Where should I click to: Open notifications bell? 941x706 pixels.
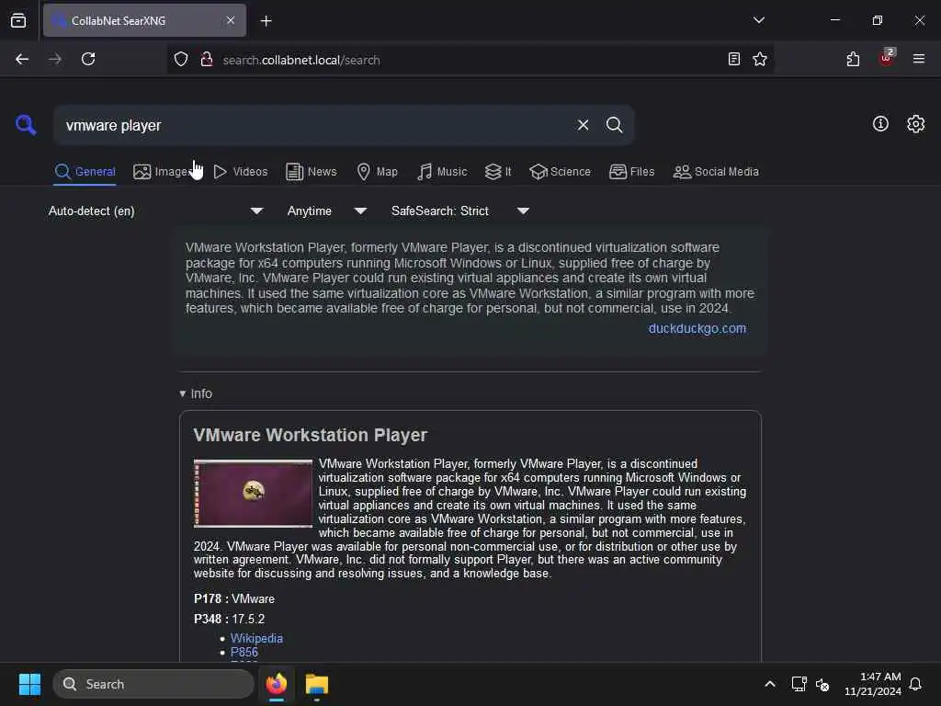point(915,684)
